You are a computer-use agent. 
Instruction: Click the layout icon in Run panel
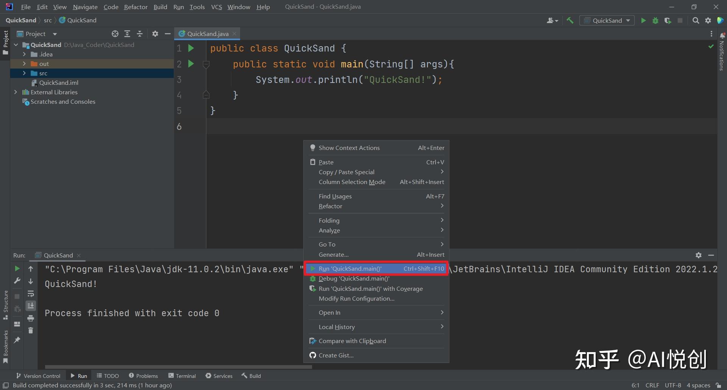pyautogui.click(x=17, y=324)
